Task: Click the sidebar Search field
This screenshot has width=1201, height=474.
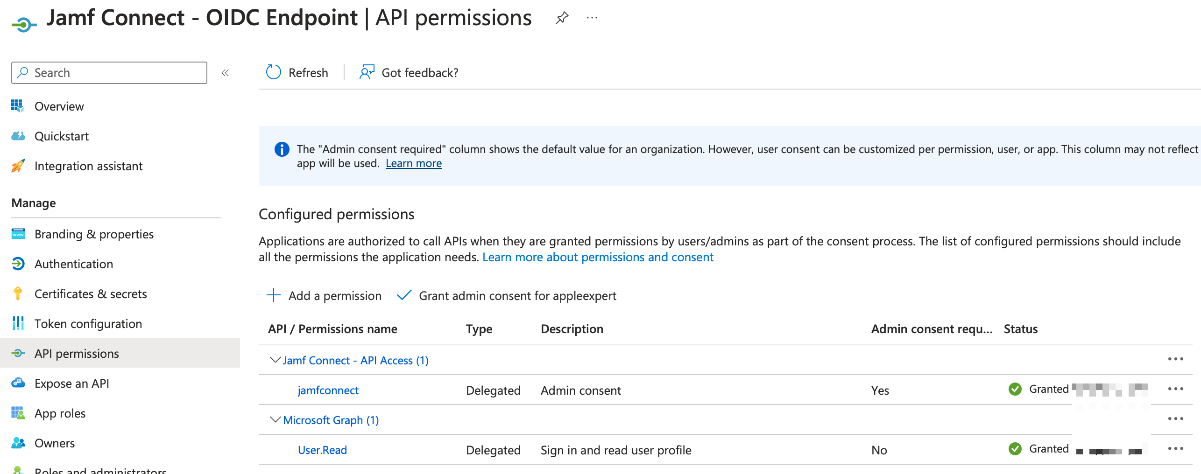Action: coord(109,73)
